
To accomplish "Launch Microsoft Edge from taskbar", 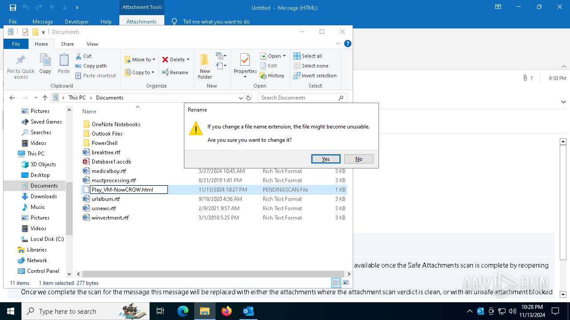I will (x=183, y=311).
